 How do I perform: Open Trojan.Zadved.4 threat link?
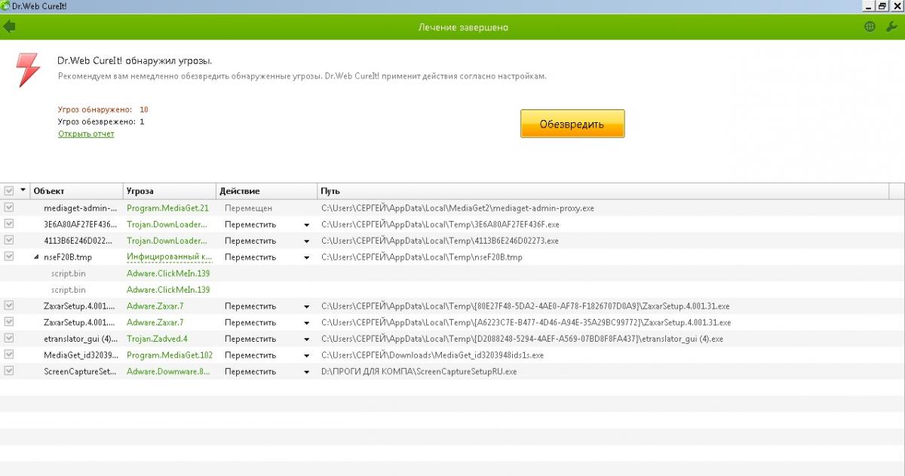(x=157, y=339)
